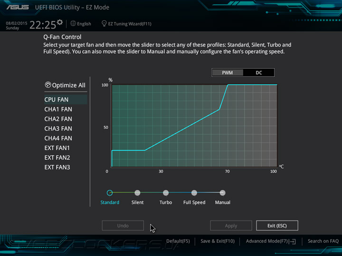
Task: Select the Full Speed fan profile
Action: [x=194, y=193]
